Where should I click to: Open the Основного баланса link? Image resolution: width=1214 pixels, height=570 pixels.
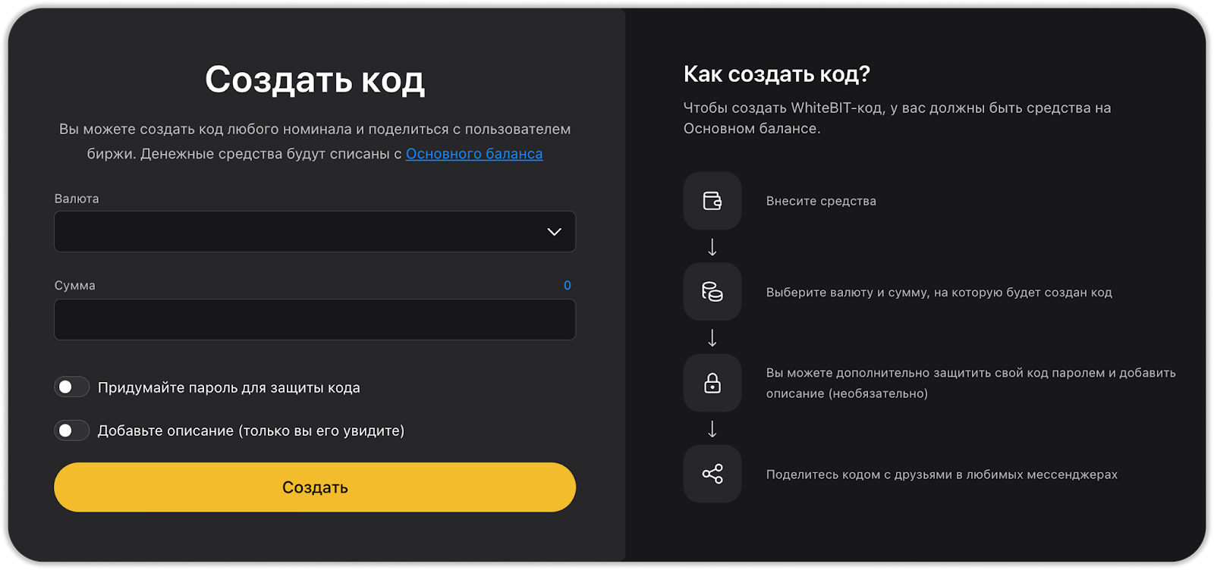click(473, 154)
